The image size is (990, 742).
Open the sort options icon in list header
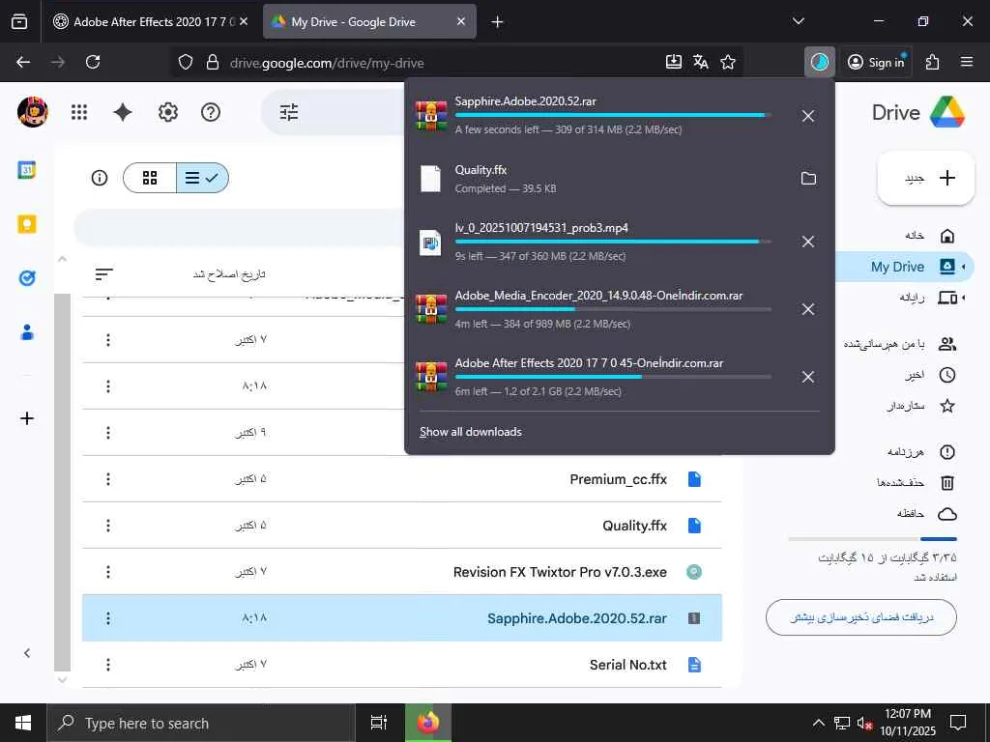coord(104,273)
